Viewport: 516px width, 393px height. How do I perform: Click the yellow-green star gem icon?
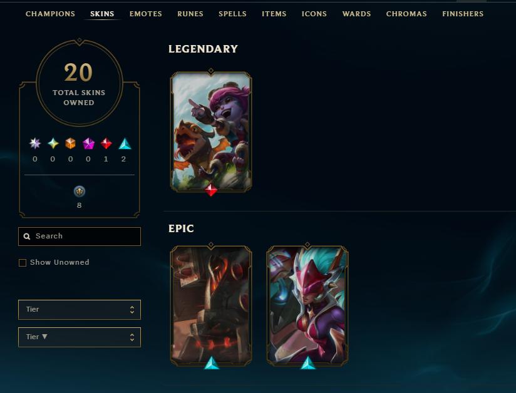(x=53, y=143)
